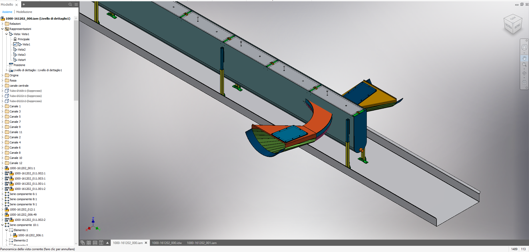The width and height of the screenshot is (529, 252).
Task: Switch to the 1000-161202_000.idw document tab
Action: coord(167,243)
